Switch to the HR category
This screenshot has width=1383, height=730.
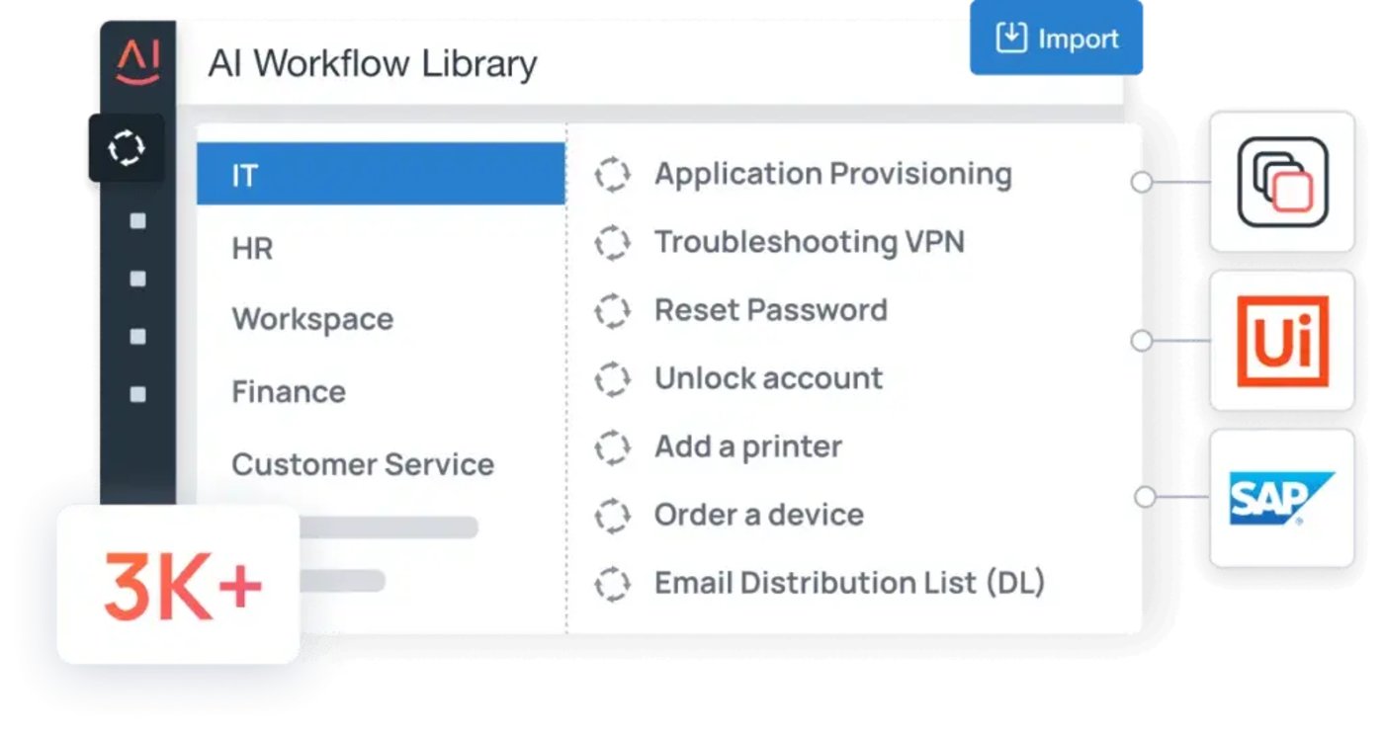[253, 248]
